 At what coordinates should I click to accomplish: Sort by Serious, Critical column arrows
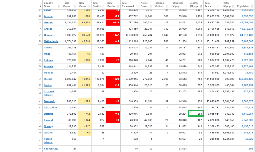167,6
